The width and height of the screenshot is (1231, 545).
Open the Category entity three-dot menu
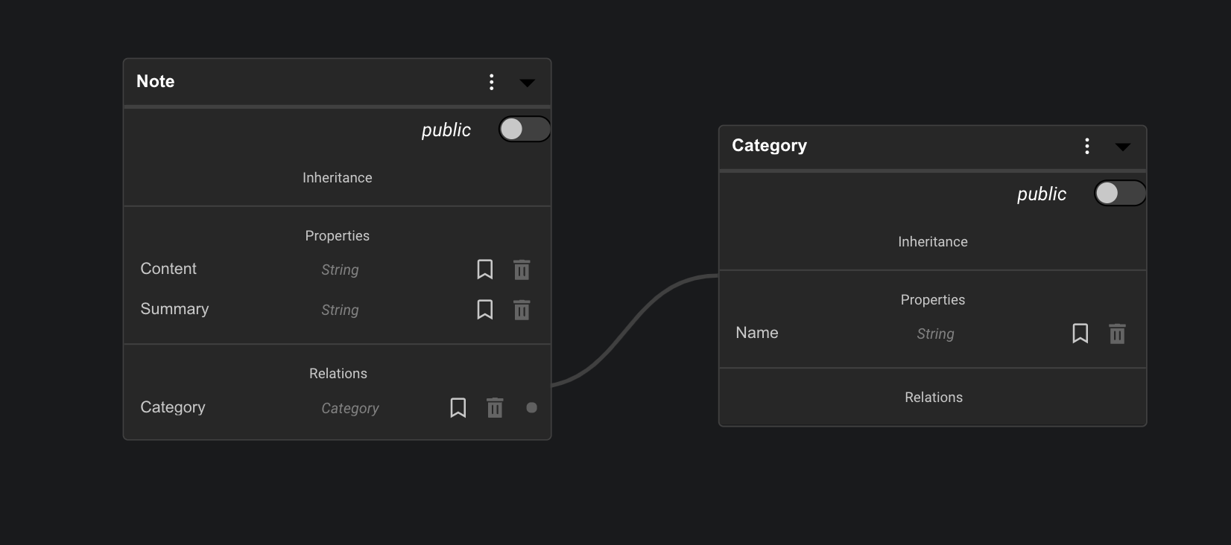[x=1086, y=146]
